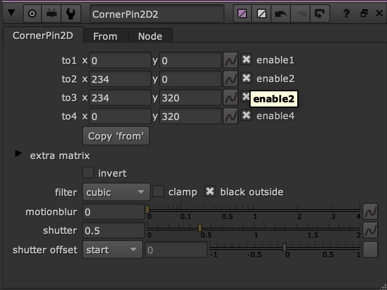The height and width of the screenshot is (290, 387).
Task: Click the undo arrow icon
Action: 281,14
